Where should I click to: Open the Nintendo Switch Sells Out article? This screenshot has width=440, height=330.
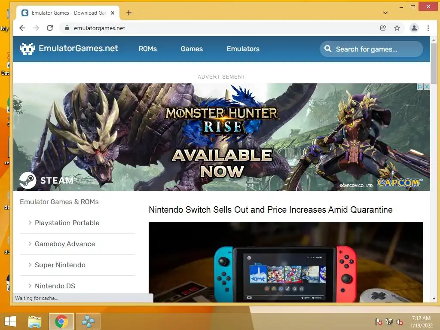click(271, 210)
